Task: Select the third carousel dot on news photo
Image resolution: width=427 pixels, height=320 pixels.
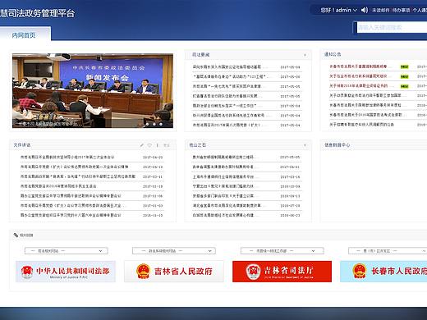Action: [x=161, y=124]
